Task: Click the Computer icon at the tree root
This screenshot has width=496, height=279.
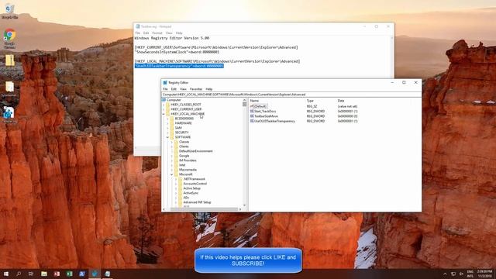Action: 164,100
